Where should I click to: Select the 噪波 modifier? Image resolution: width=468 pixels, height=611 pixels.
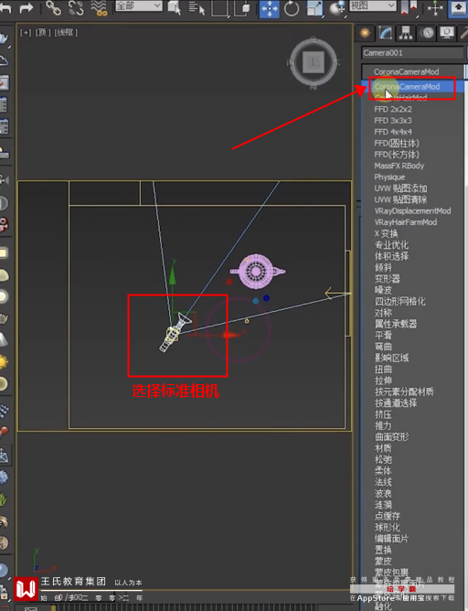(383, 290)
